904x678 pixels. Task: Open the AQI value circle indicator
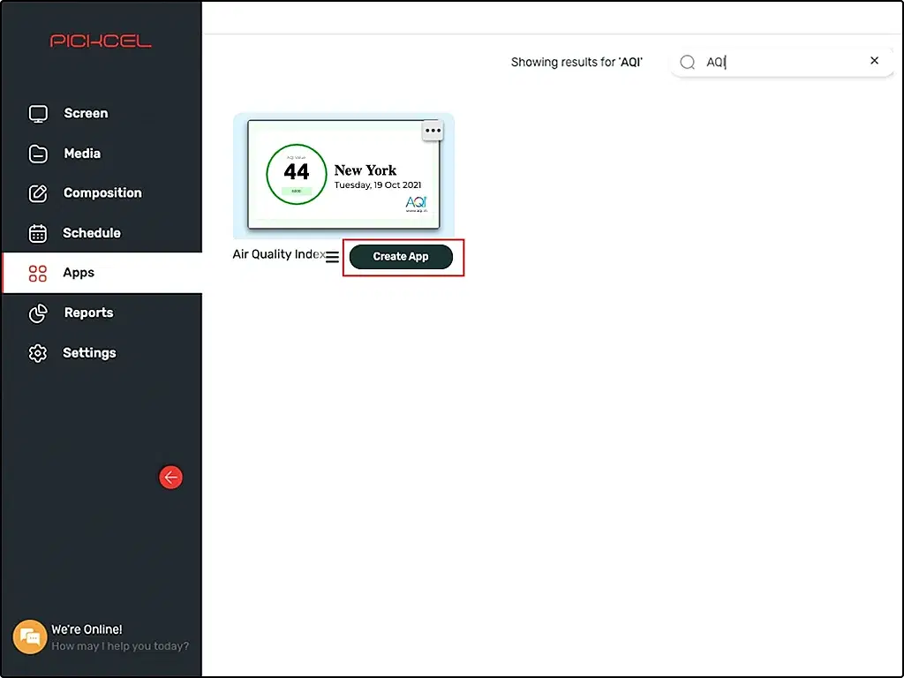click(x=296, y=174)
